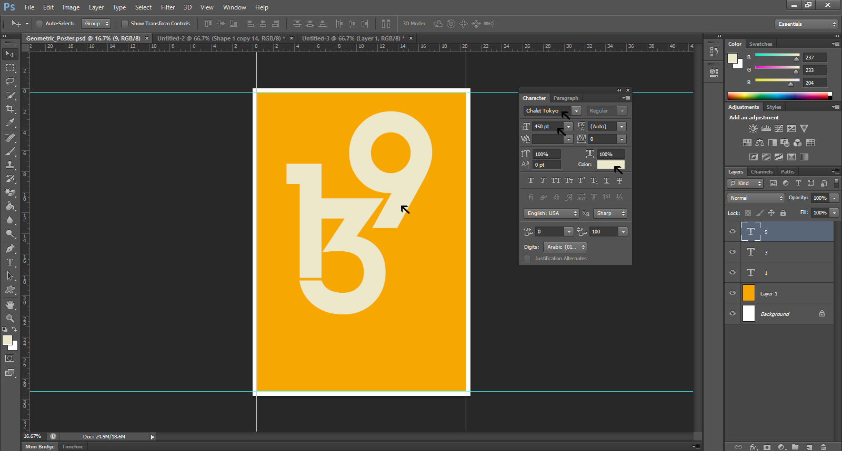Switch to the Paragraph tab
Viewport: 842px width, 451px height.
click(566, 98)
